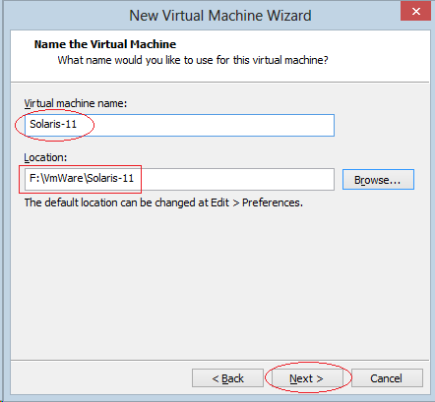This screenshot has width=435, height=402.
Task: Click the Next > button
Action: [307, 378]
